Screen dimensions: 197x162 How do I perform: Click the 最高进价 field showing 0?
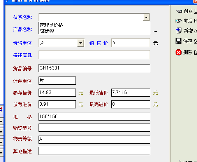131,104
